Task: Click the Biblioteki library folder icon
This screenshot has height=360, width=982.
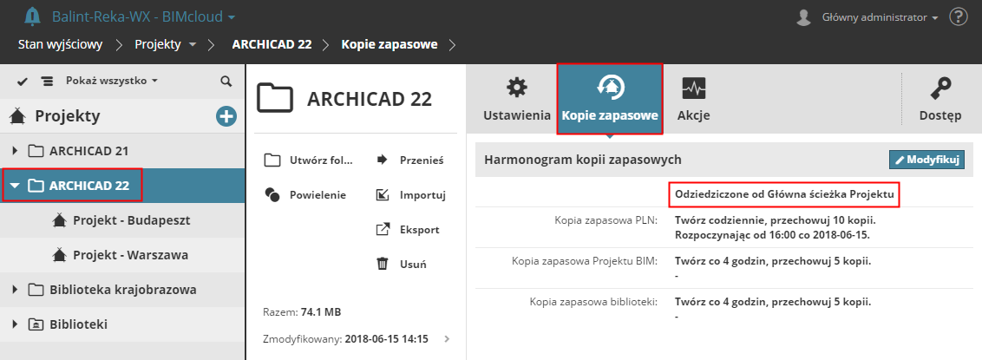Action: [x=36, y=324]
